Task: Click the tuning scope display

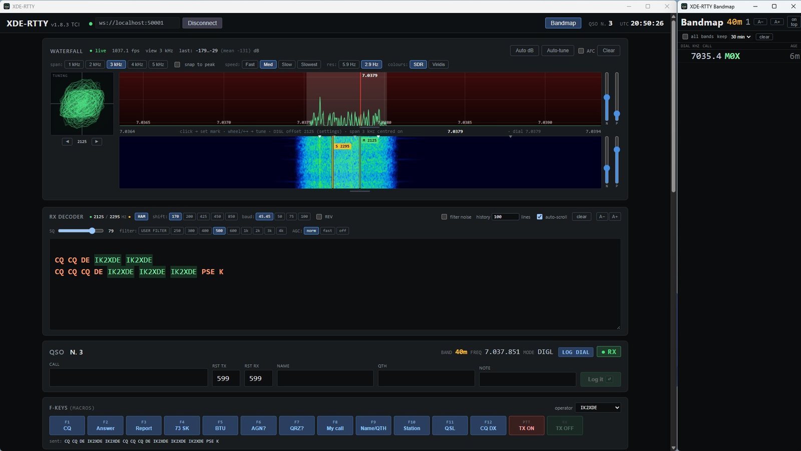Action: 82,103
